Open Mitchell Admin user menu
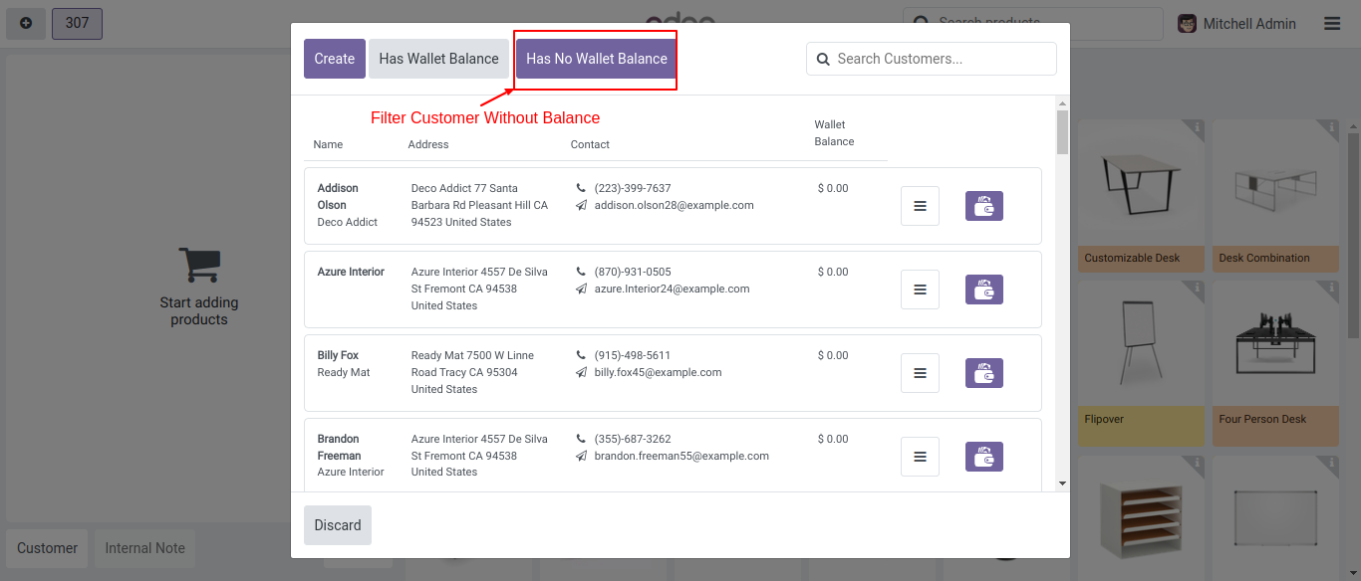 click(1237, 24)
